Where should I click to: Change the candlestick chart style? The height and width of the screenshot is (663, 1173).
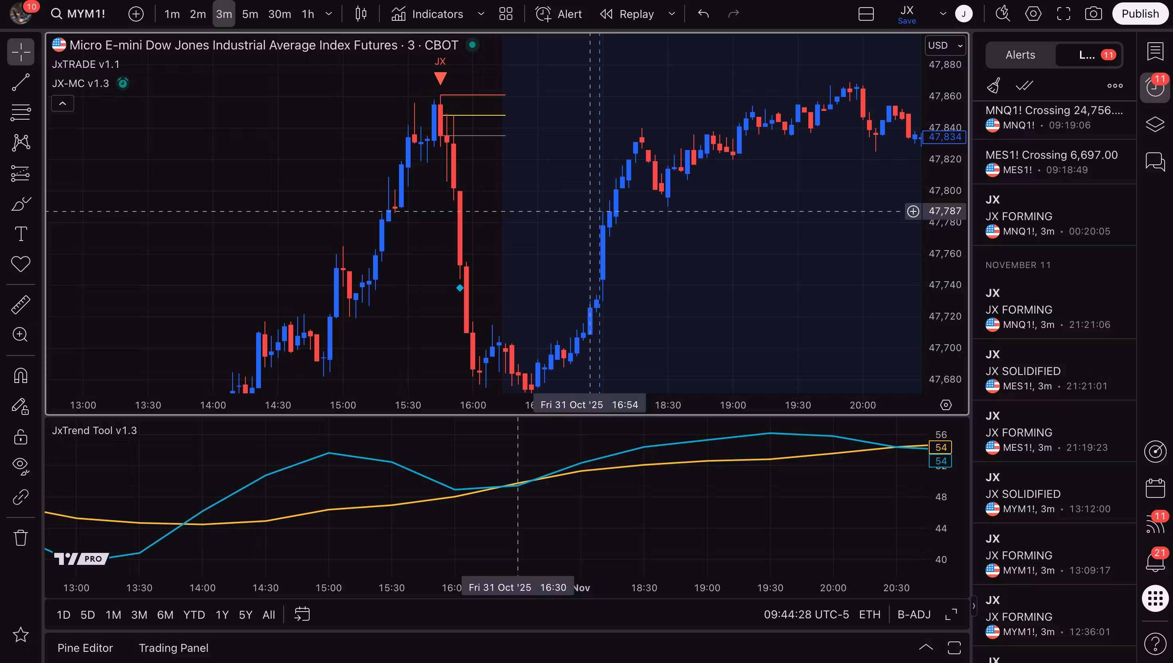[361, 14]
